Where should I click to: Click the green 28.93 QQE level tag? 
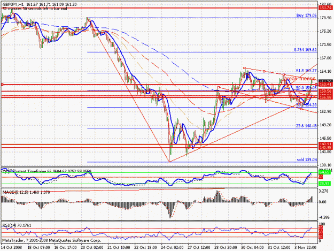[324, 184]
